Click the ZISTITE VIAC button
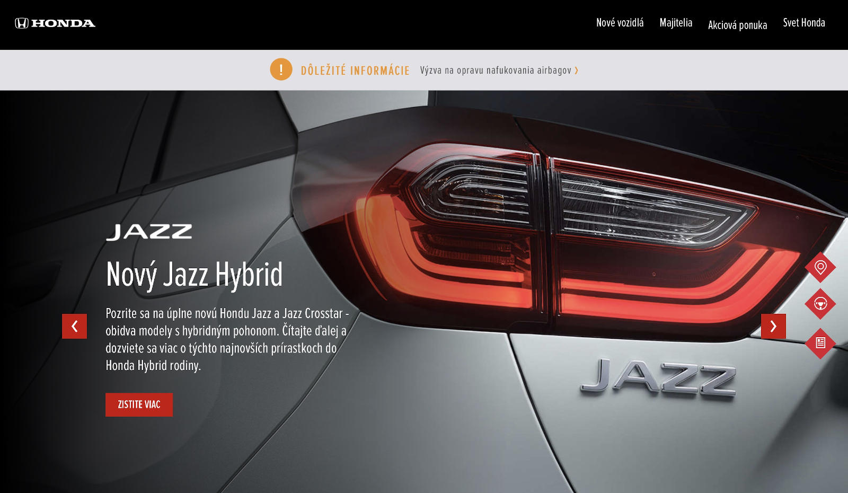The height and width of the screenshot is (493, 848). [139, 404]
